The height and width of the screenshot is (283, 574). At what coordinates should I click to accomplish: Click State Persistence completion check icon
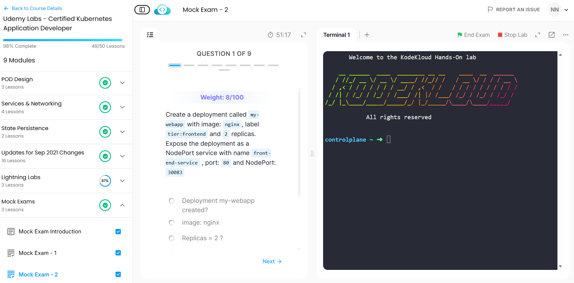pos(105,132)
